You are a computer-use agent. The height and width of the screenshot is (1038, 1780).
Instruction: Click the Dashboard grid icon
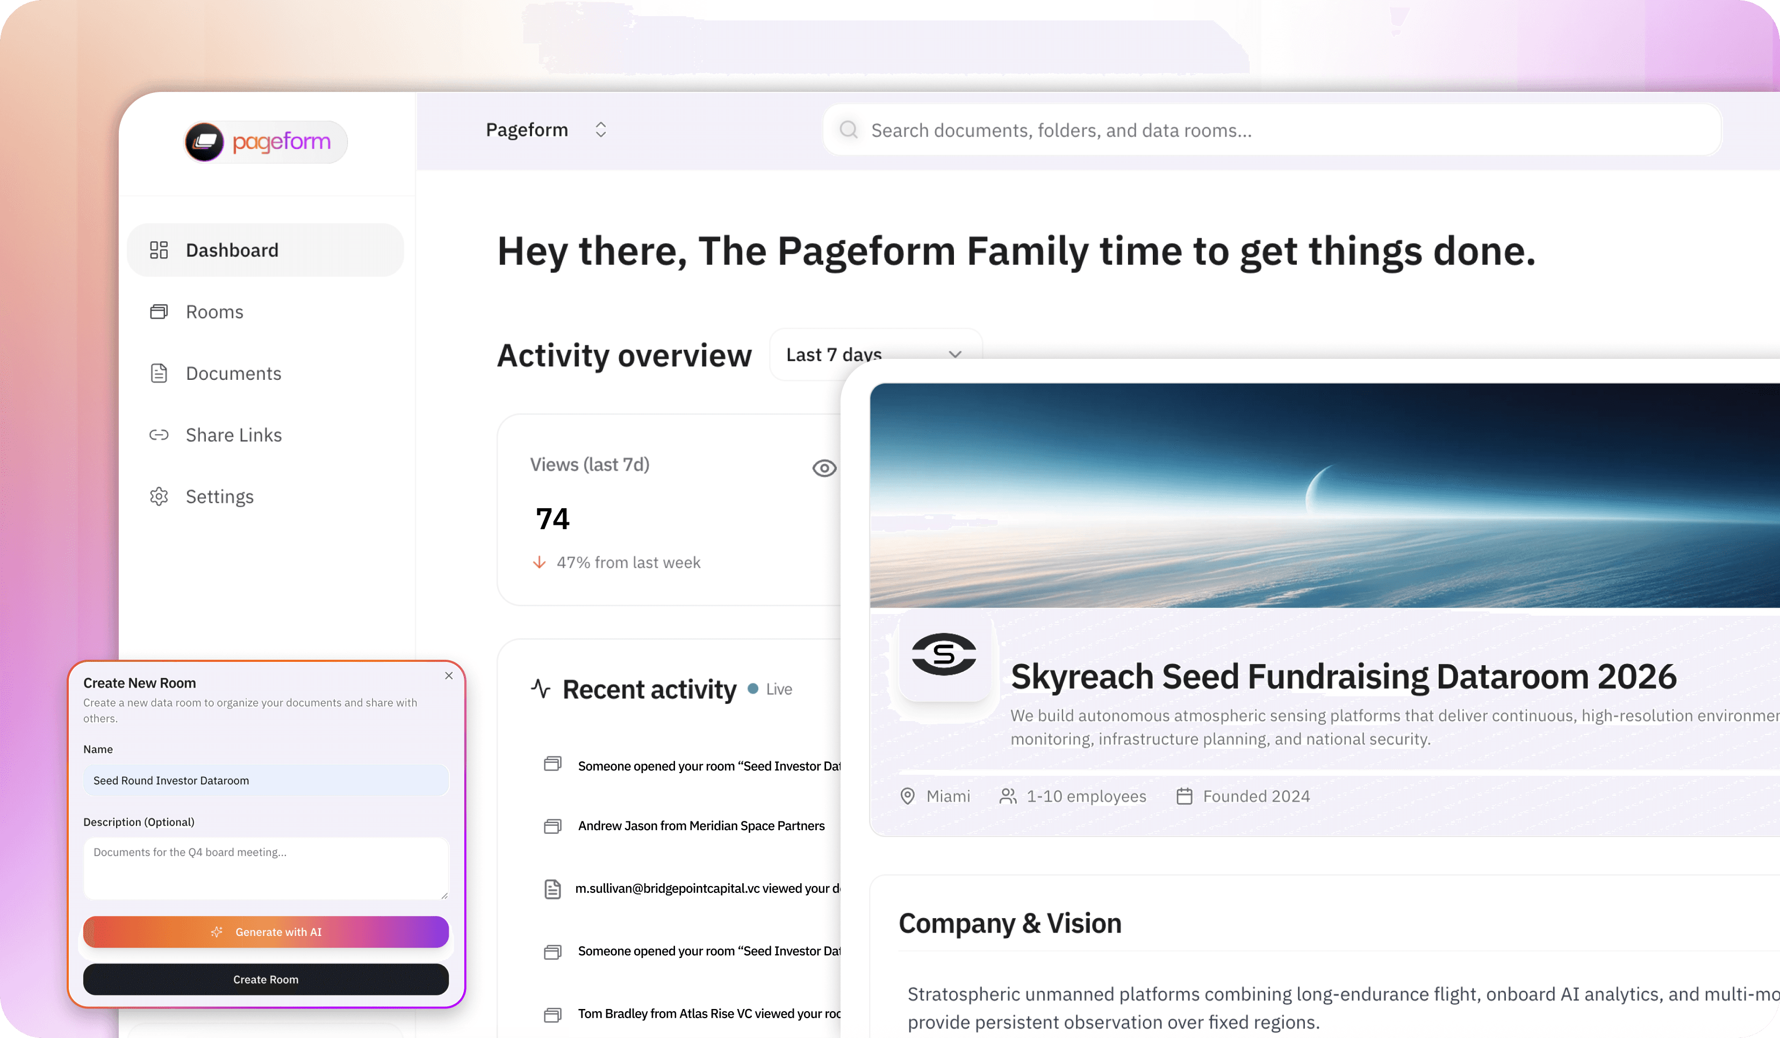click(159, 250)
